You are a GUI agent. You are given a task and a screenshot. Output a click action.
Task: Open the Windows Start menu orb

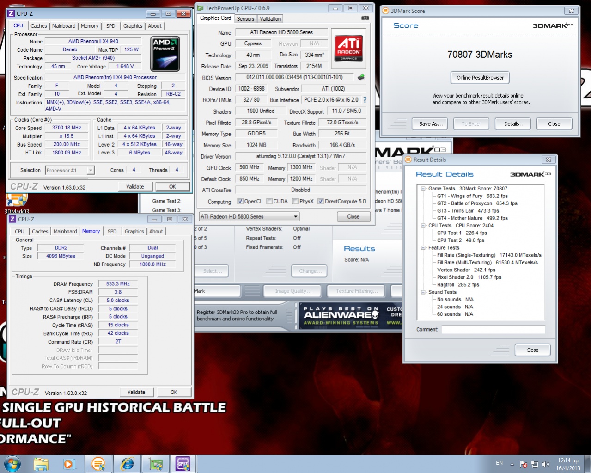12,463
